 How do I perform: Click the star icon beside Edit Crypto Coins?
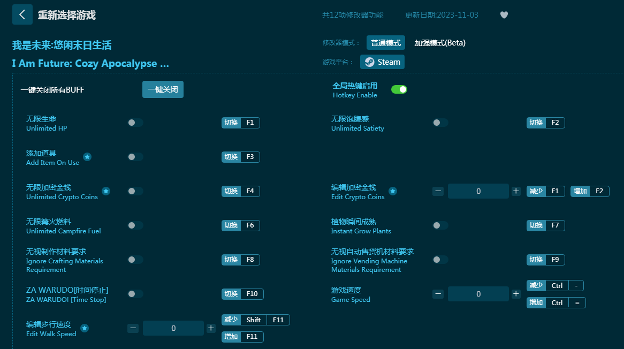(x=392, y=191)
